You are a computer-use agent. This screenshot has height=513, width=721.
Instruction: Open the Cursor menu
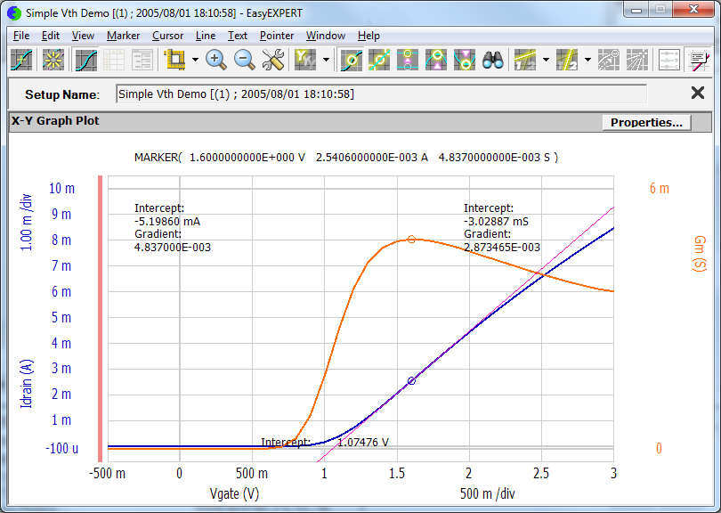click(167, 36)
